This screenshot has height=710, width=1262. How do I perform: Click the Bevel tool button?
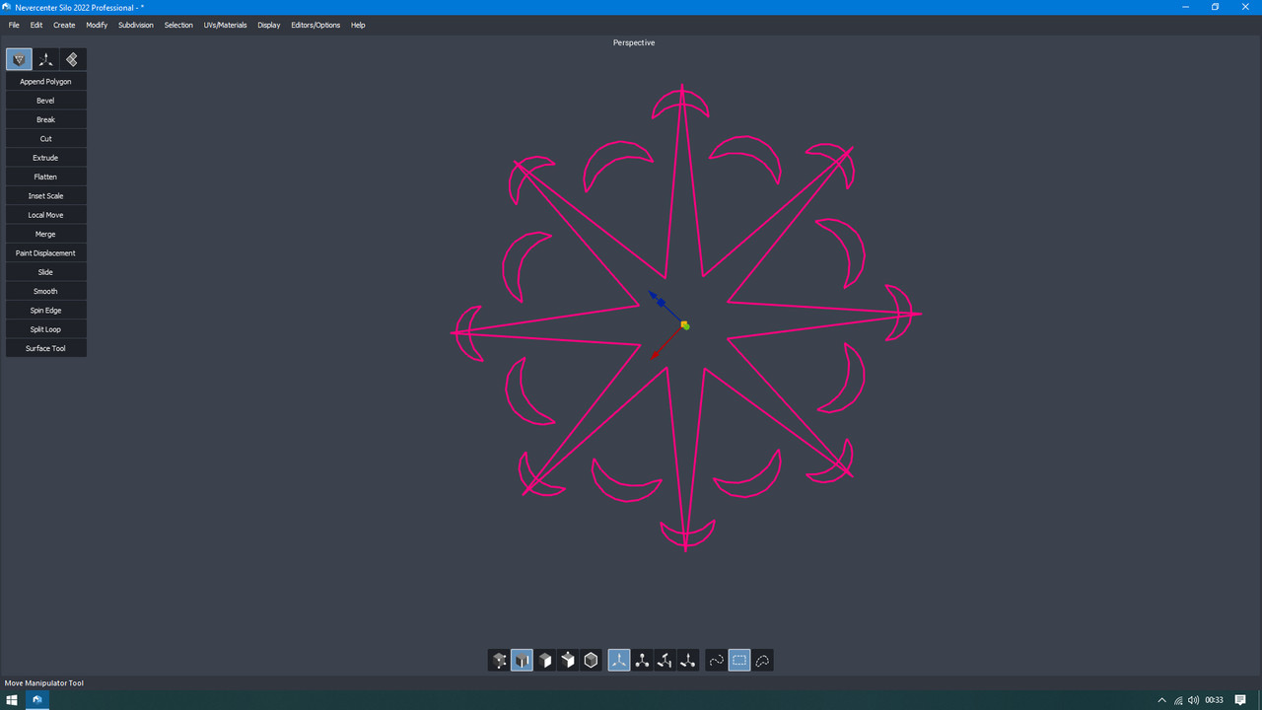tap(46, 101)
